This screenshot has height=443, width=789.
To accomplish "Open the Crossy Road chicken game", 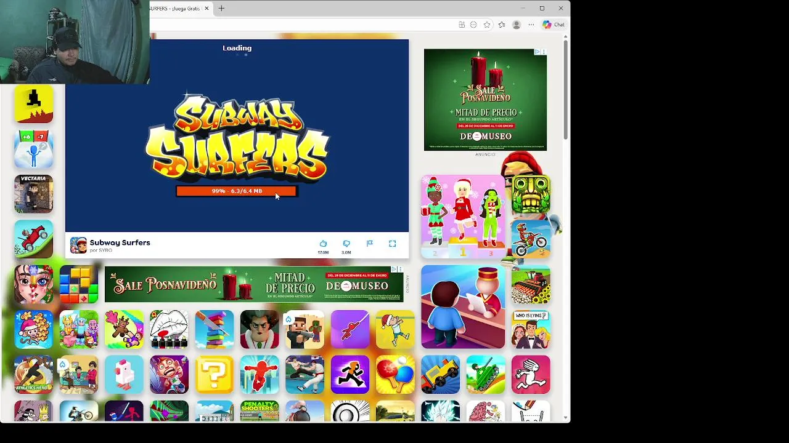I will coord(124,375).
